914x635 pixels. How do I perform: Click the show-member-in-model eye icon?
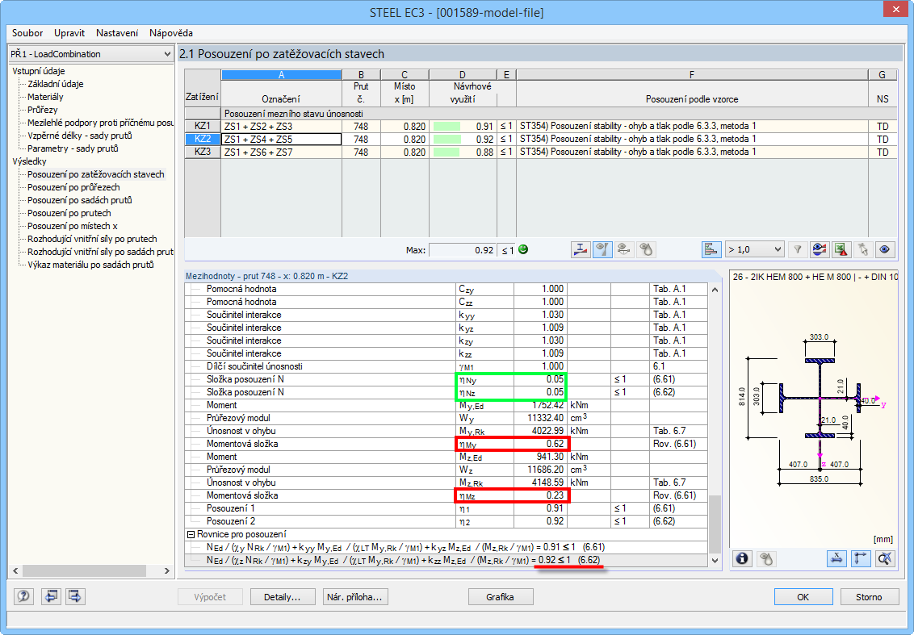tap(623, 250)
